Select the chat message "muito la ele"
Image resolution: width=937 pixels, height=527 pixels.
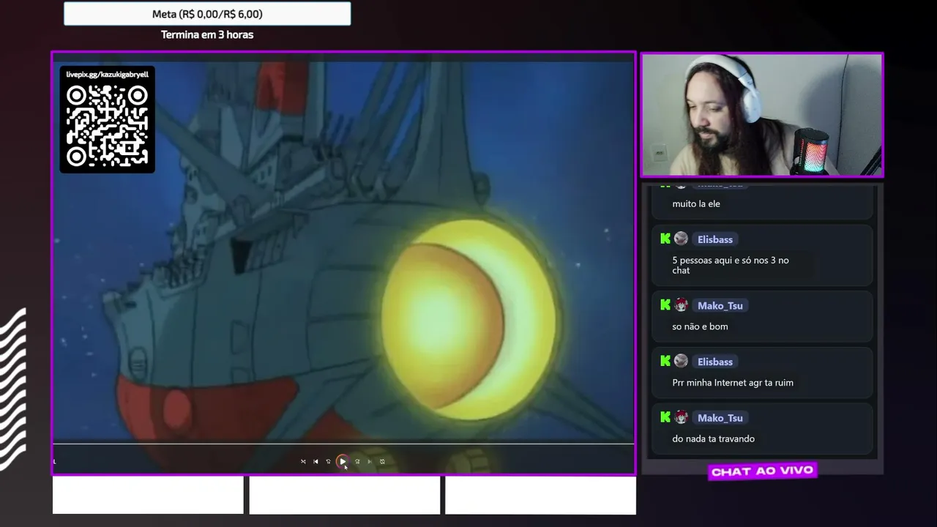[x=696, y=203]
